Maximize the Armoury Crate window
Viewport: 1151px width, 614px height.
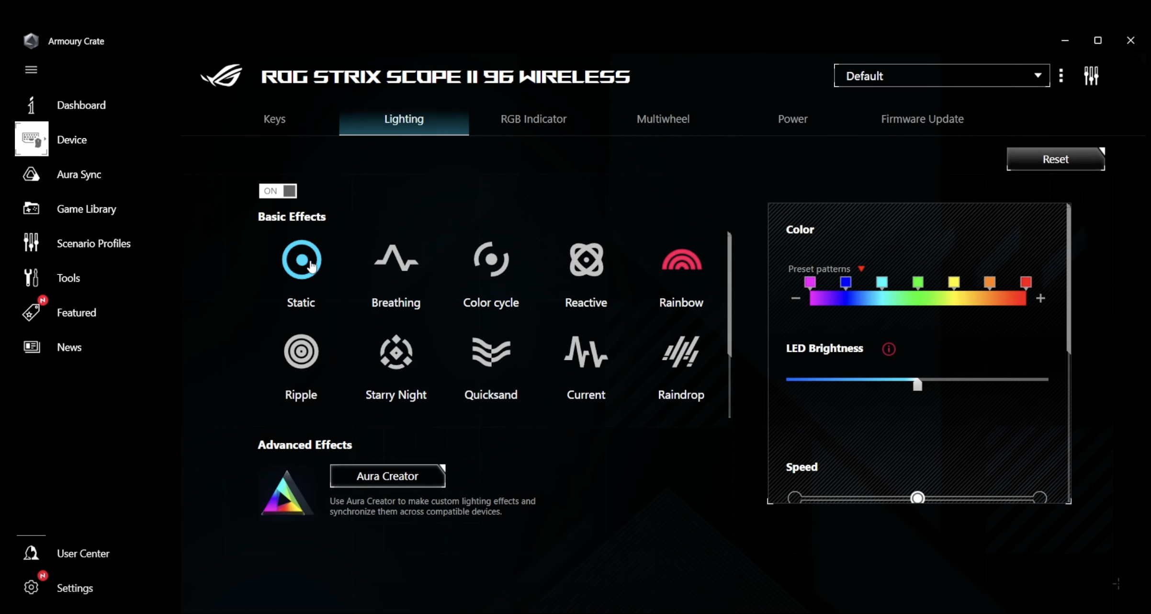pos(1098,41)
